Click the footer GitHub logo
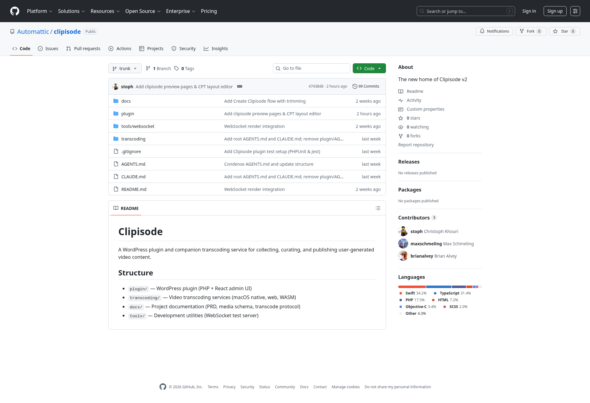This screenshot has height=403, width=590. point(163,387)
